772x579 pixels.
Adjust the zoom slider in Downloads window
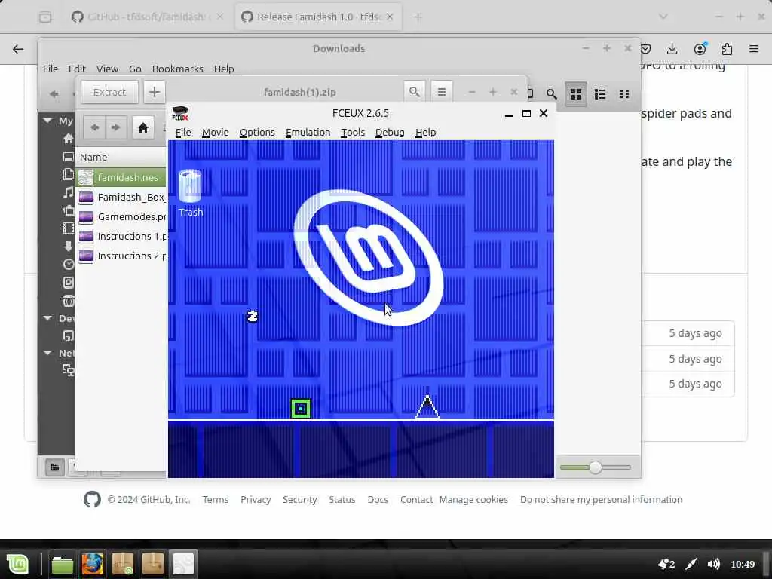[x=596, y=467]
